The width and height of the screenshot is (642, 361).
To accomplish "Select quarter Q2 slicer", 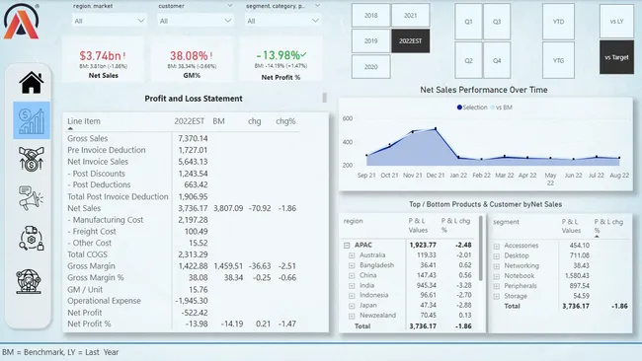I will (x=468, y=60).
